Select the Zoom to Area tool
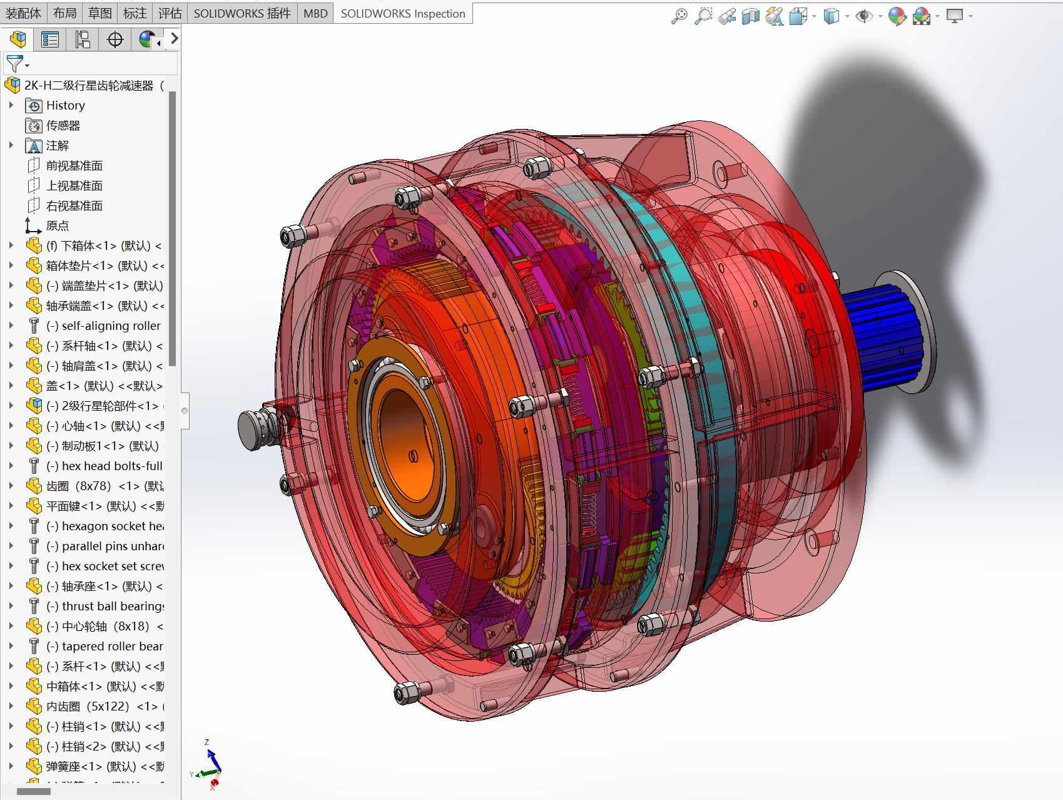This screenshot has width=1063, height=800. pyautogui.click(x=703, y=16)
